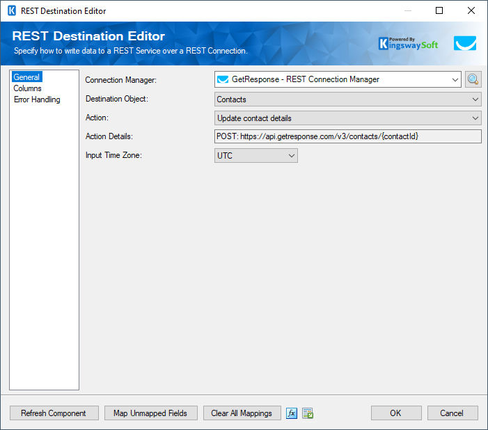Click the 'Action:' label
Image resolution: width=488 pixels, height=430 pixels.
(97, 118)
